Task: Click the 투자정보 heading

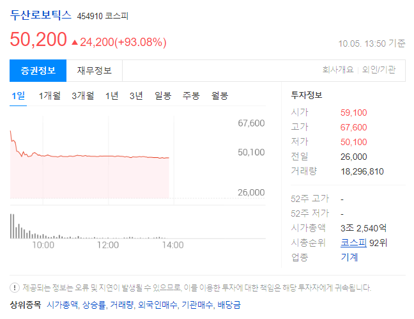Action: (307, 95)
